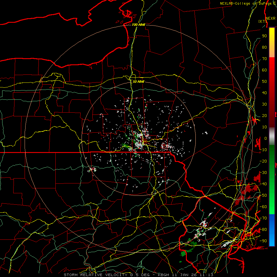The width and height of the screenshot is (277, 277).
Task: Click the positive 70 value on the velocity scale
Action: click(x=264, y=59)
